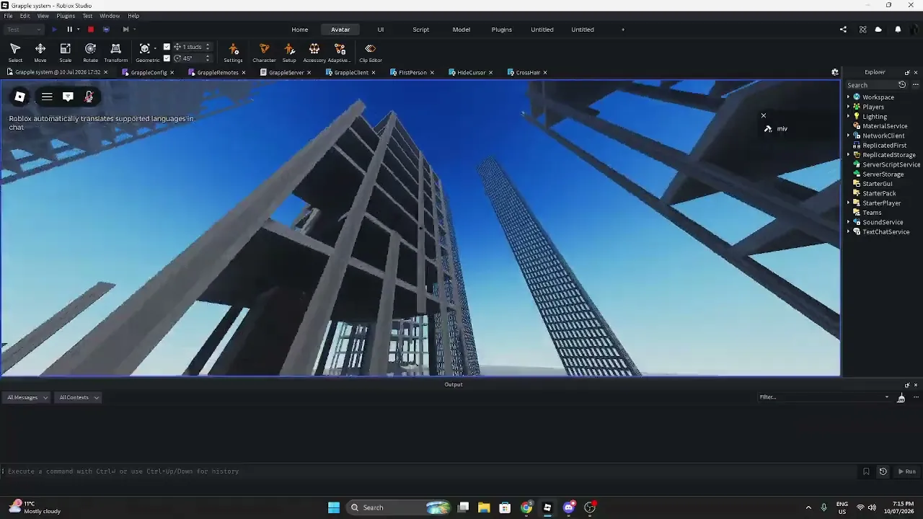The width and height of the screenshot is (923, 519).
Task: Open the All Messages dropdown
Action: click(27, 397)
